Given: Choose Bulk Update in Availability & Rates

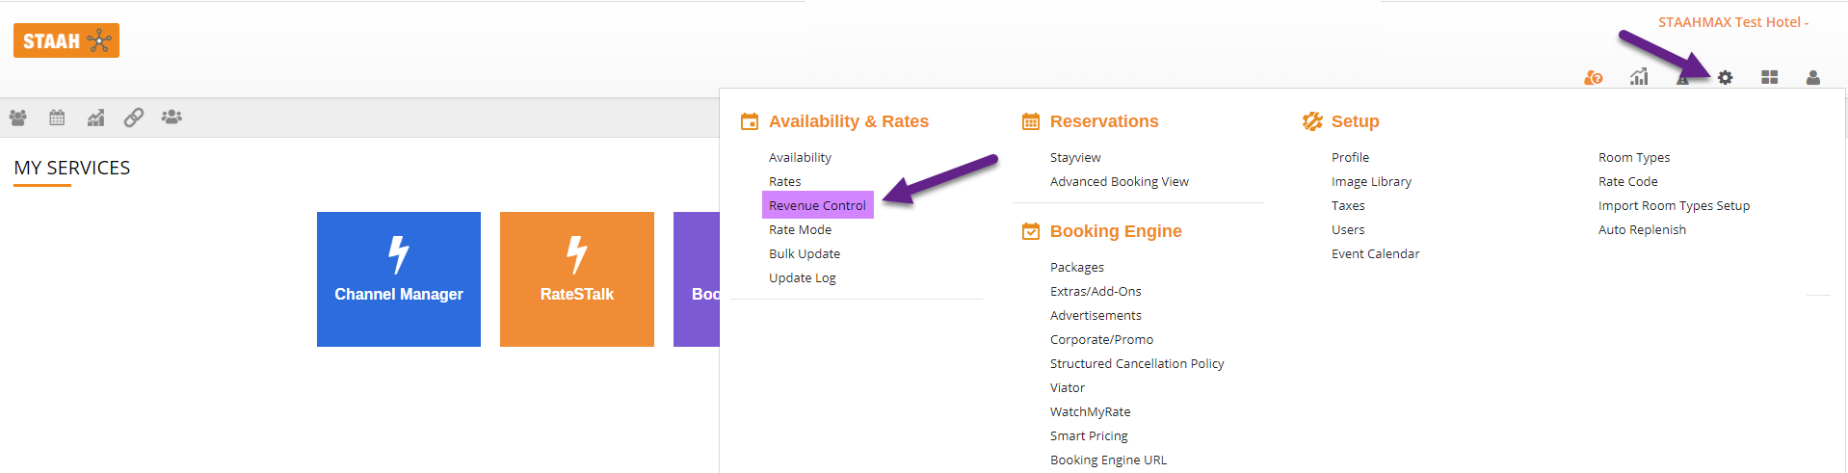Looking at the screenshot, I should 805,253.
